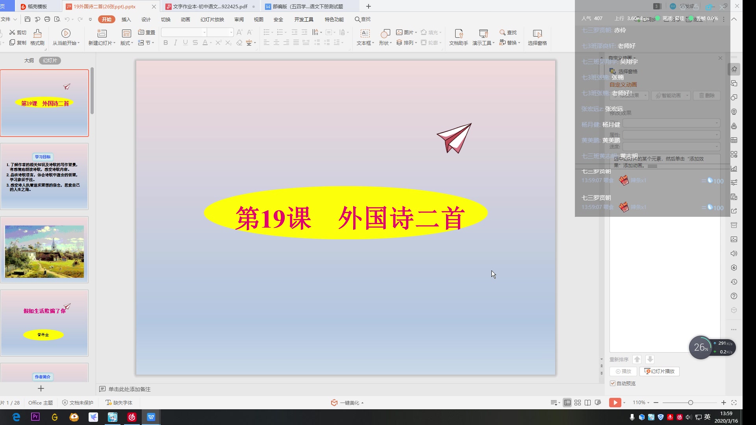Click the 新建幻灯片 new slide icon

[102, 33]
